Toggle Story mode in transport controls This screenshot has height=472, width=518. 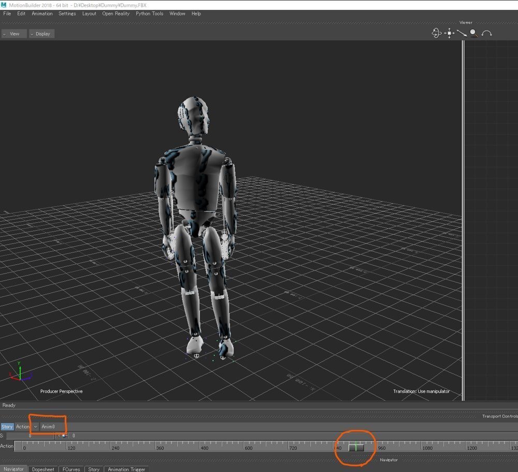coord(7,426)
